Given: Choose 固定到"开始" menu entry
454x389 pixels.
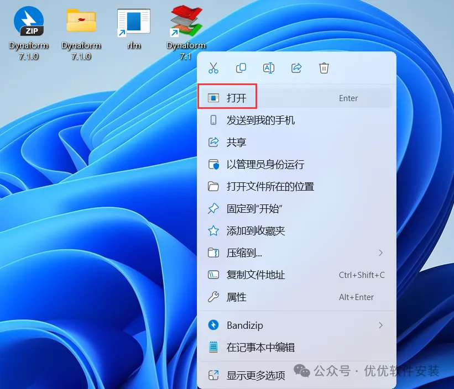Looking at the screenshot, I should point(296,208).
